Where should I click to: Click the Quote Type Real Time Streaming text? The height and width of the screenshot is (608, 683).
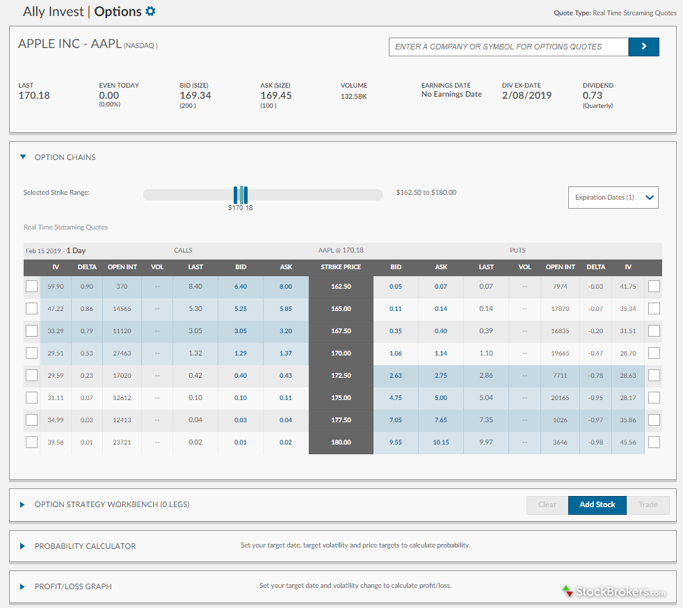coord(615,13)
